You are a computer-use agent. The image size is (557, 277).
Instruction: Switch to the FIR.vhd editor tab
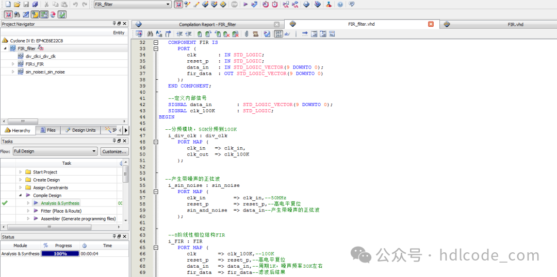pyautogui.click(x=498, y=25)
